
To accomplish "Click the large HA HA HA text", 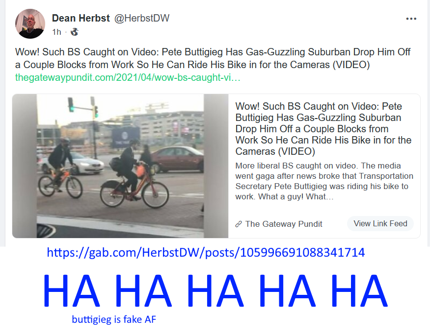I will (215, 290).
